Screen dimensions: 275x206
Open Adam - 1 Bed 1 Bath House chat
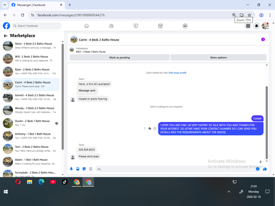click(30, 162)
